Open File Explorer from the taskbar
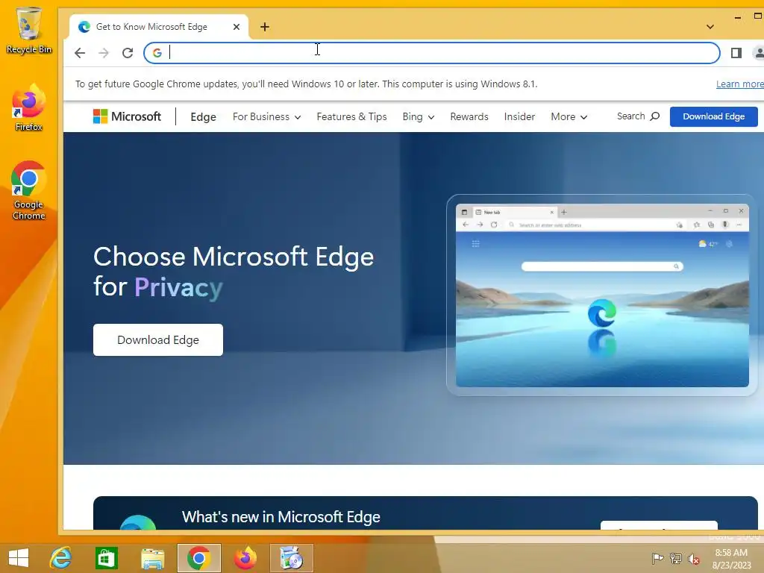This screenshot has width=764, height=573. pyautogui.click(x=152, y=558)
